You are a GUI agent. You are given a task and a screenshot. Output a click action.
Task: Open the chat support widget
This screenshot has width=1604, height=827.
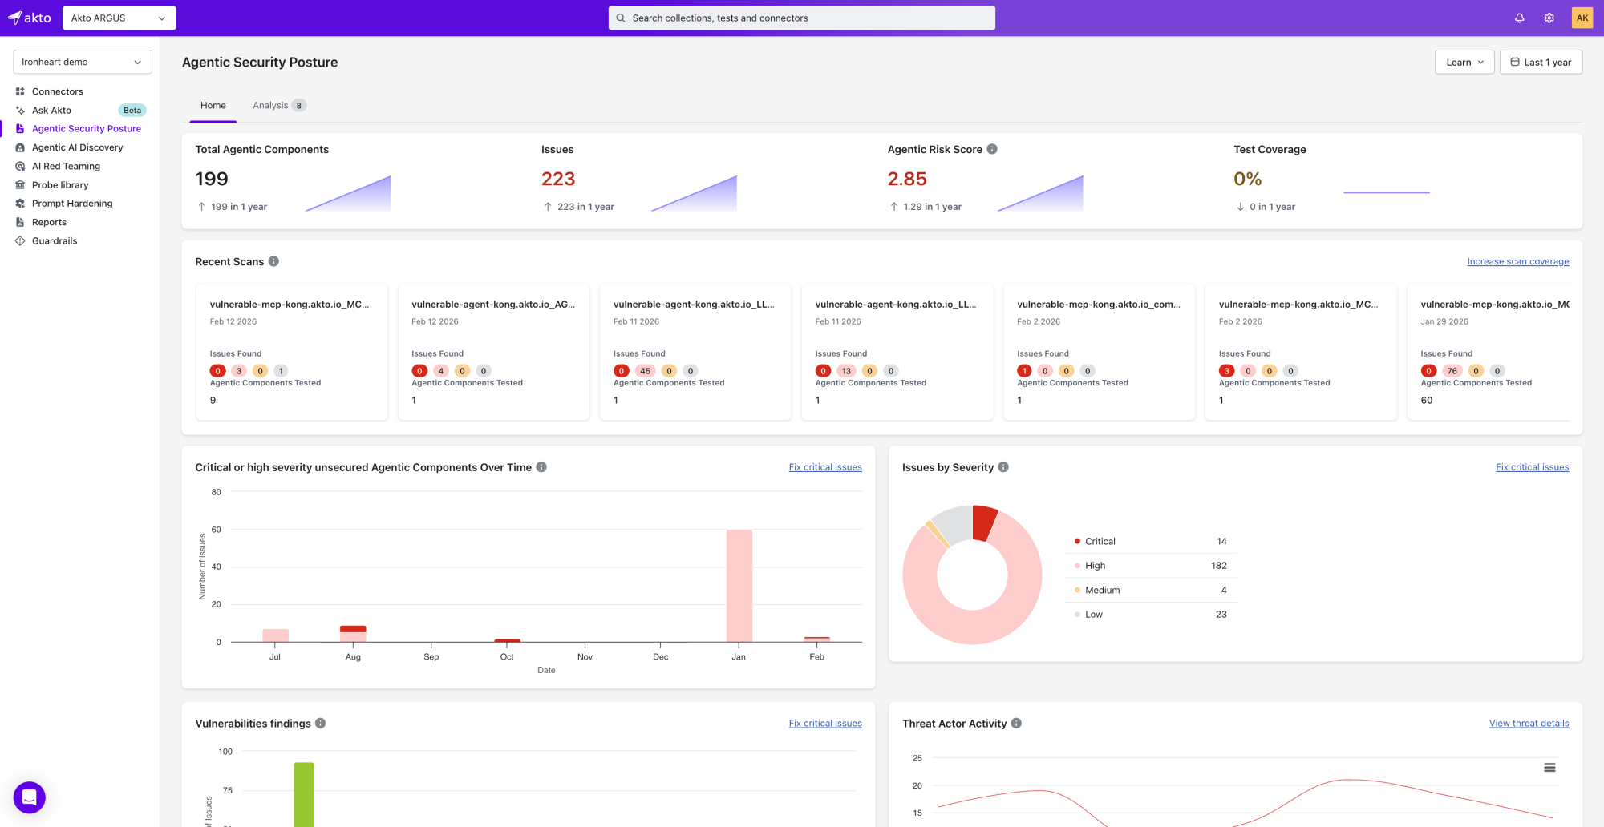(x=30, y=797)
